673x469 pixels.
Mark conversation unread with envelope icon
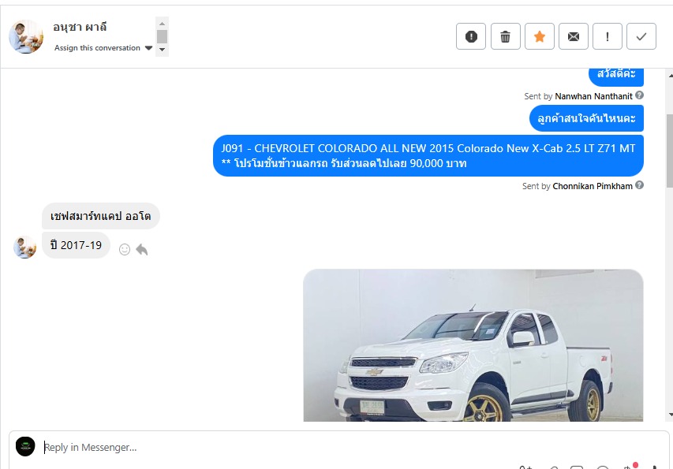click(574, 36)
